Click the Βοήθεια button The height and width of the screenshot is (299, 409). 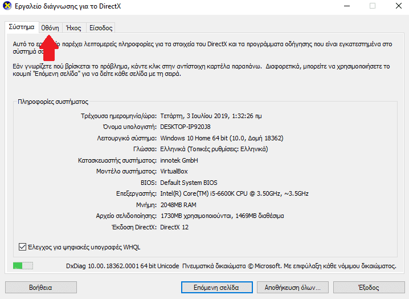pyautogui.click(x=40, y=287)
